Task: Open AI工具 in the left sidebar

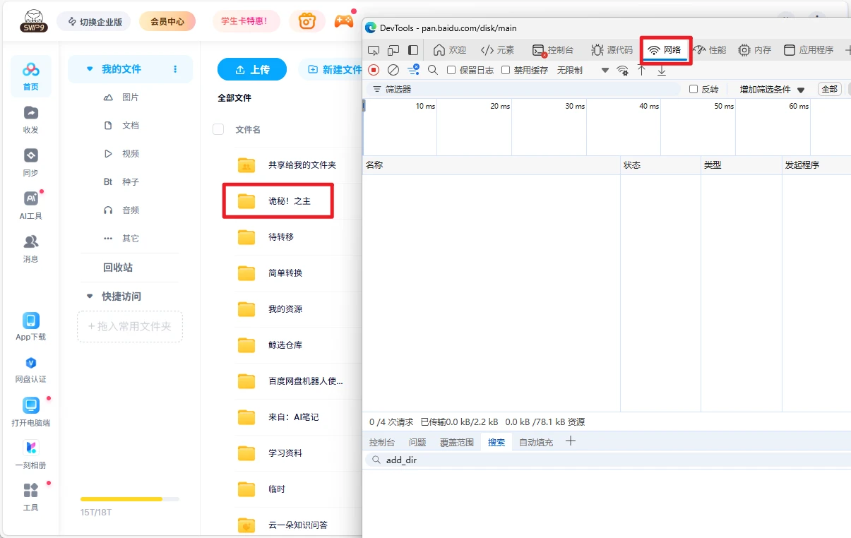Action: (x=30, y=205)
